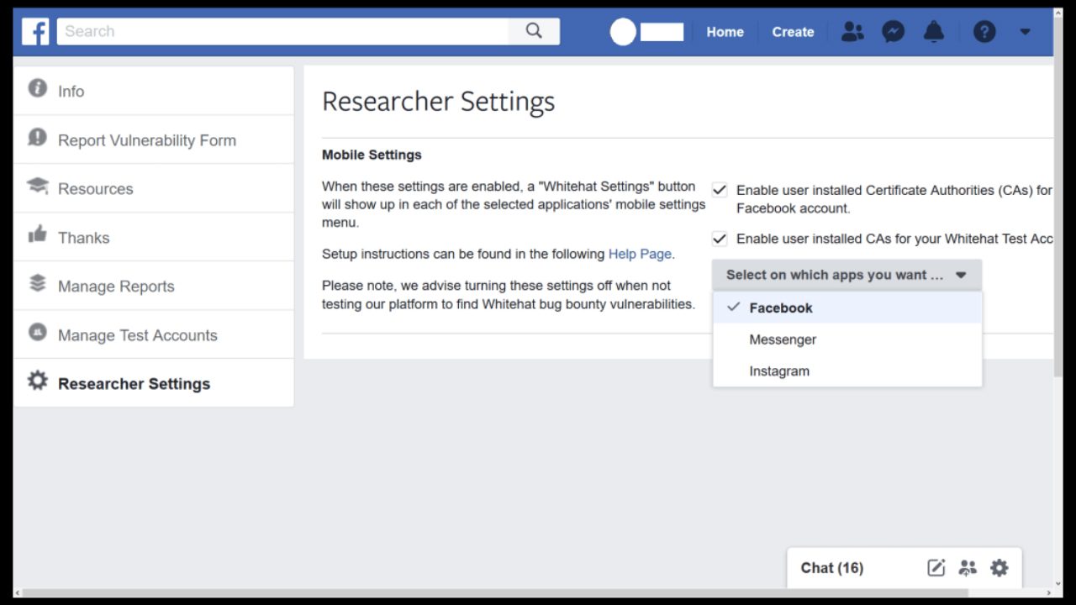Open the Quick Help question mark icon
1076x605 pixels.
pyautogui.click(x=984, y=32)
